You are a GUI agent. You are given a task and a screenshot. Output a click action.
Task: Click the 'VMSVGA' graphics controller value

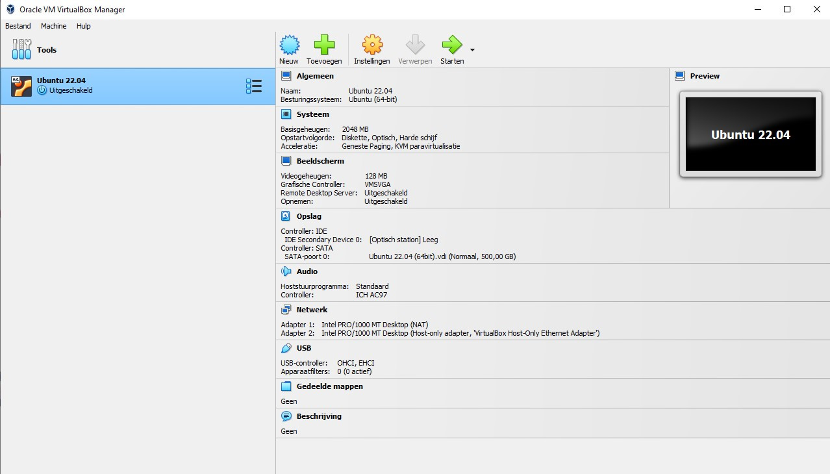pos(378,184)
